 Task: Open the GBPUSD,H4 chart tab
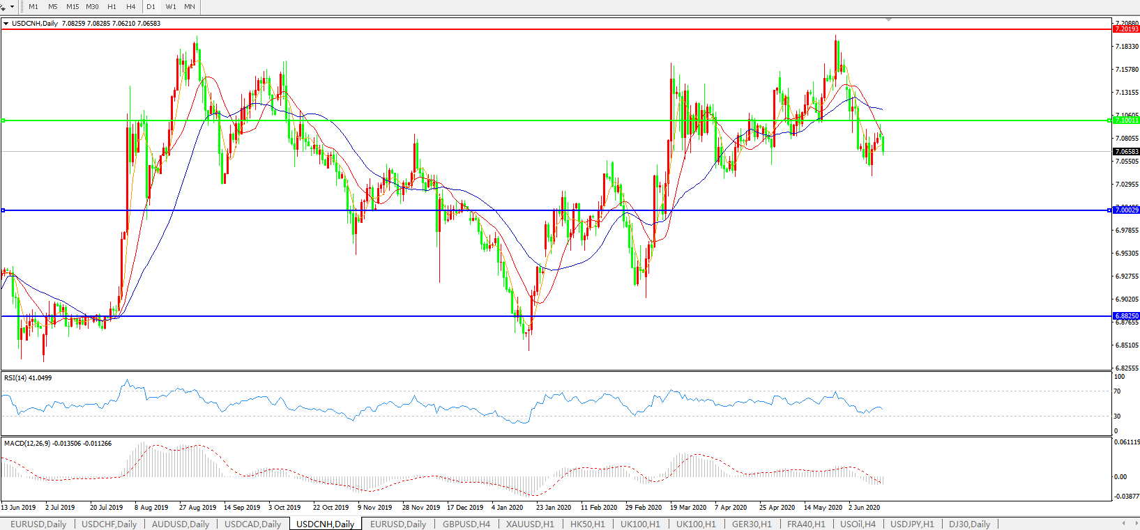pyautogui.click(x=466, y=524)
